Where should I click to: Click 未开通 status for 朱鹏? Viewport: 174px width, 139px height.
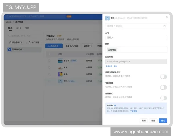point(89,74)
